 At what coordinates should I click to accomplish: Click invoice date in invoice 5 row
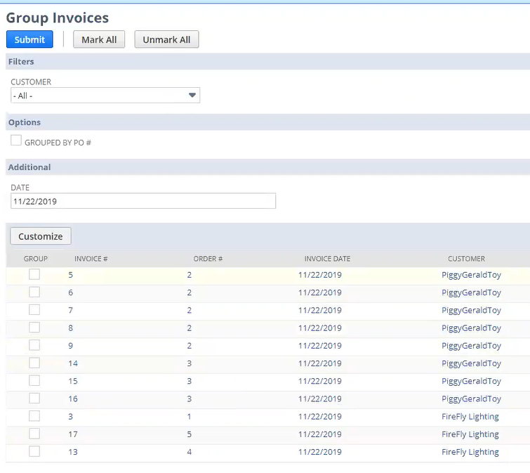[320, 275]
